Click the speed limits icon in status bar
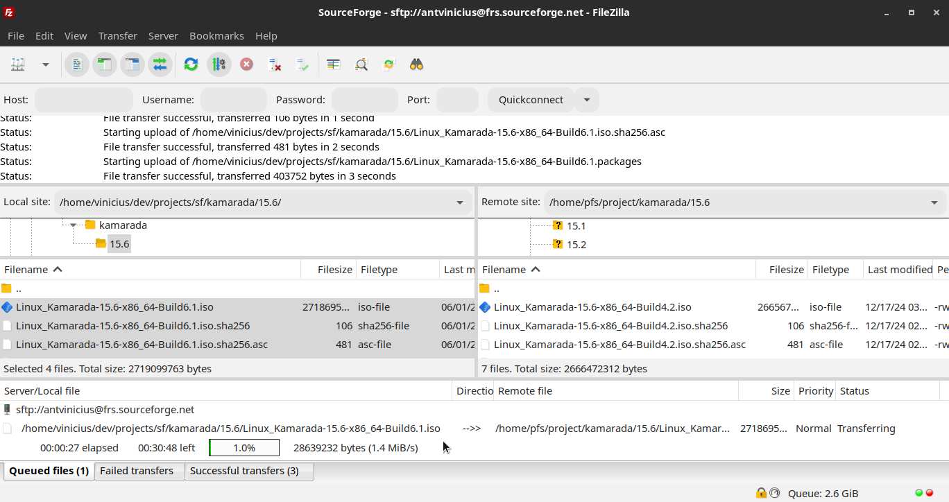 tap(774, 494)
